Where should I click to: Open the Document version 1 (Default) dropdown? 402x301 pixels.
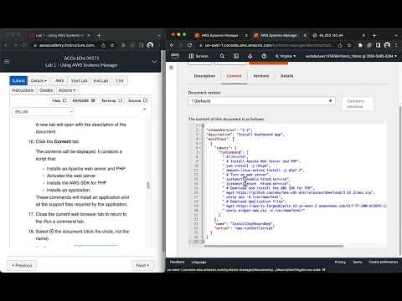tap(261, 101)
